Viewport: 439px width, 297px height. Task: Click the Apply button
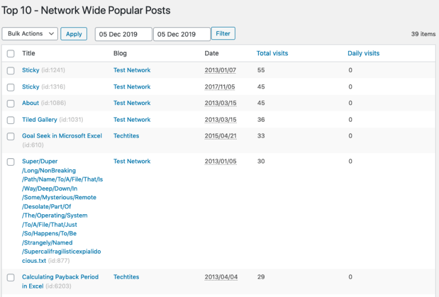tap(74, 34)
